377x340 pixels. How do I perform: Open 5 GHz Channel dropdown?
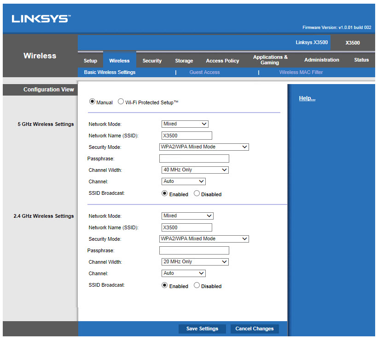point(184,181)
